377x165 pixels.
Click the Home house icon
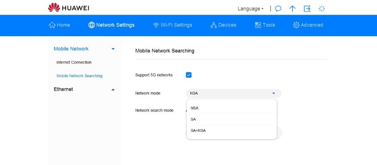(x=52, y=25)
